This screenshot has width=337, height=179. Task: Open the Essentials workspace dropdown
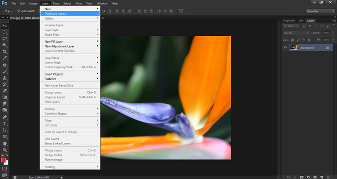click(319, 11)
